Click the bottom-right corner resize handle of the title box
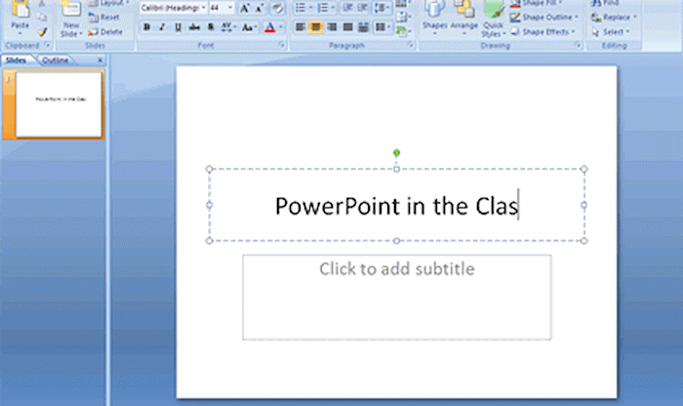Viewport: 683px width, 406px height. tap(584, 240)
